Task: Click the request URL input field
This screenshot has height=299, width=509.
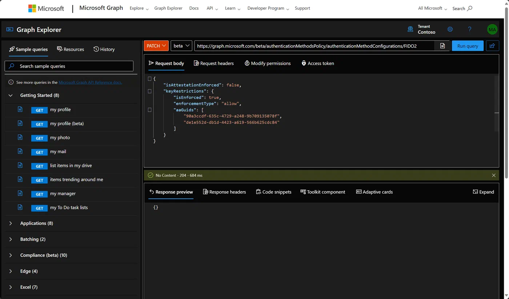Action: (x=314, y=46)
